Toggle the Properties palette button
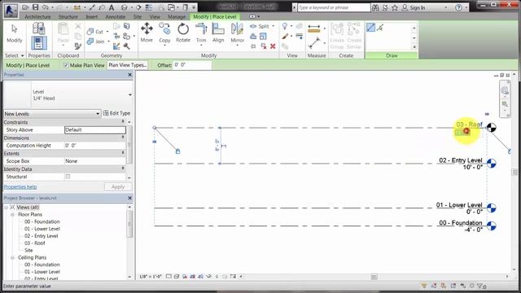The width and height of the screenshot is (521, 293). (x=39, y=43)
